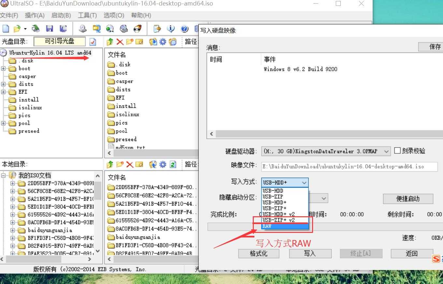Click the Make CD/DVD image drive icon
The height and width of the screenshot is (284, 443).
(83, 29)
